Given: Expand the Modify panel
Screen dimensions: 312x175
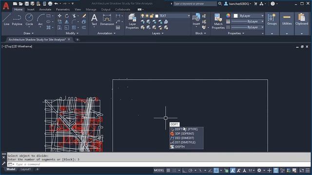Looking at the screenshot, I should (x=72, y=34).
